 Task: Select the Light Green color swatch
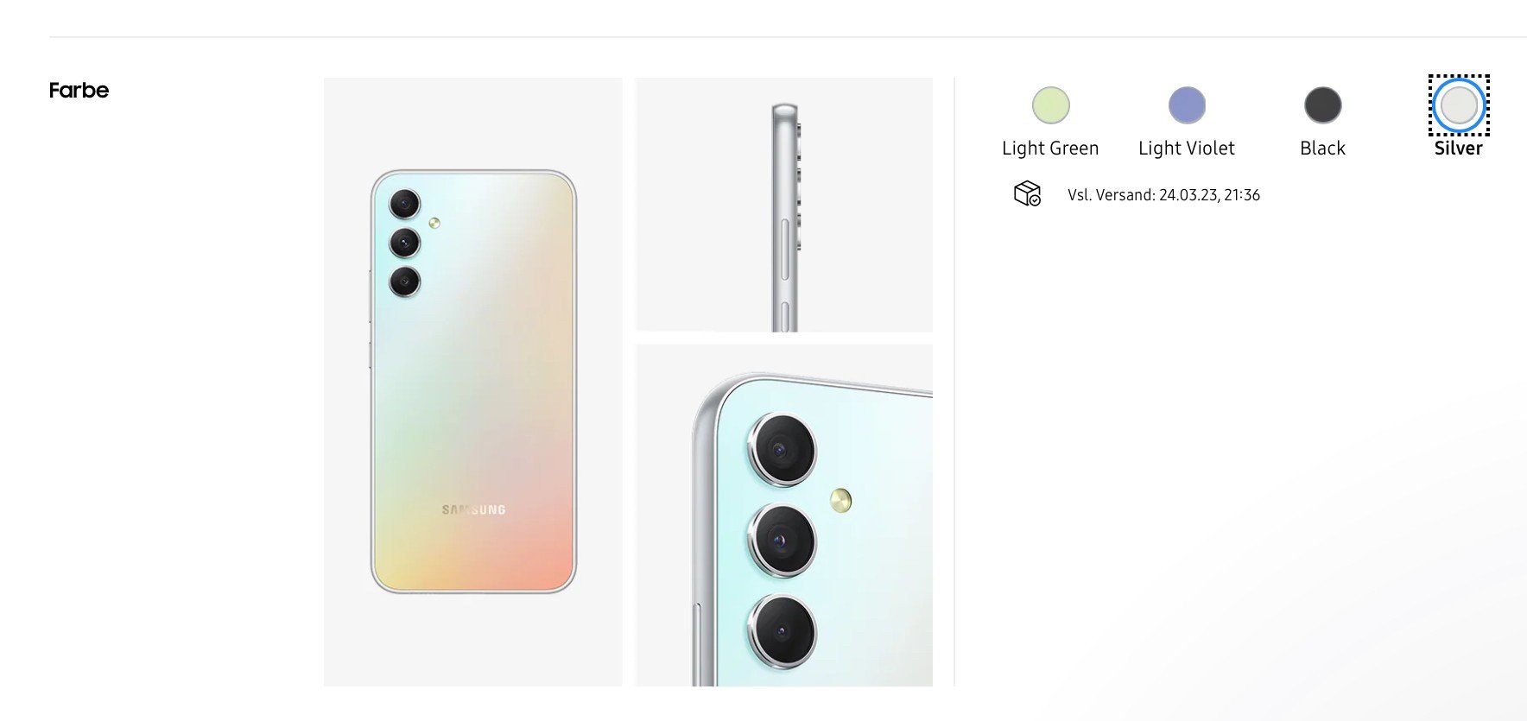pos(1050,105)
